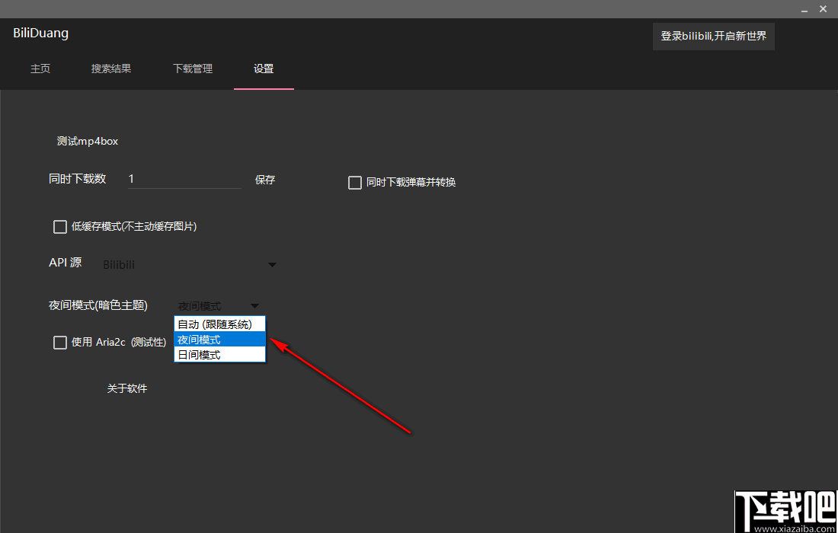Enable 同时下载弹幕并转换 checkbox
This screenshot has width=838, height=533.
tap(355, 183)
